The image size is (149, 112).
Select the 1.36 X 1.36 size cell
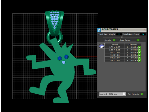[115, 47]
